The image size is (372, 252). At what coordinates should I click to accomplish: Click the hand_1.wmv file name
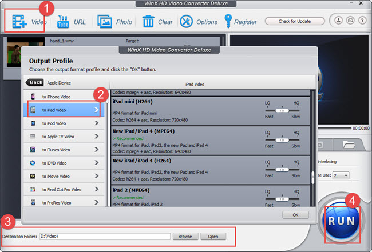tap(62, 41)
